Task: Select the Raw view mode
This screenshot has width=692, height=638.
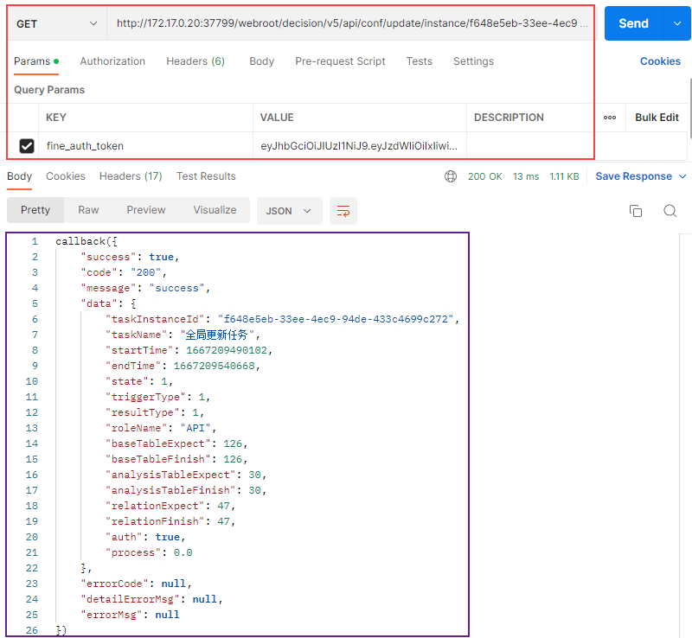Action: [x=88, y=210]
